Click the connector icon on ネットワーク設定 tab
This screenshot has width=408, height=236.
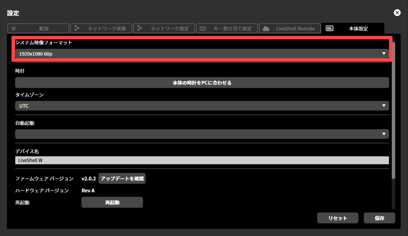pyautogui.click(x=140, y=28)
